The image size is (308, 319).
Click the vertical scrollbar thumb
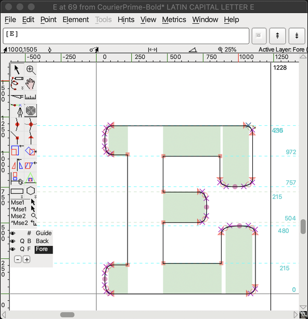coord(303,227)
